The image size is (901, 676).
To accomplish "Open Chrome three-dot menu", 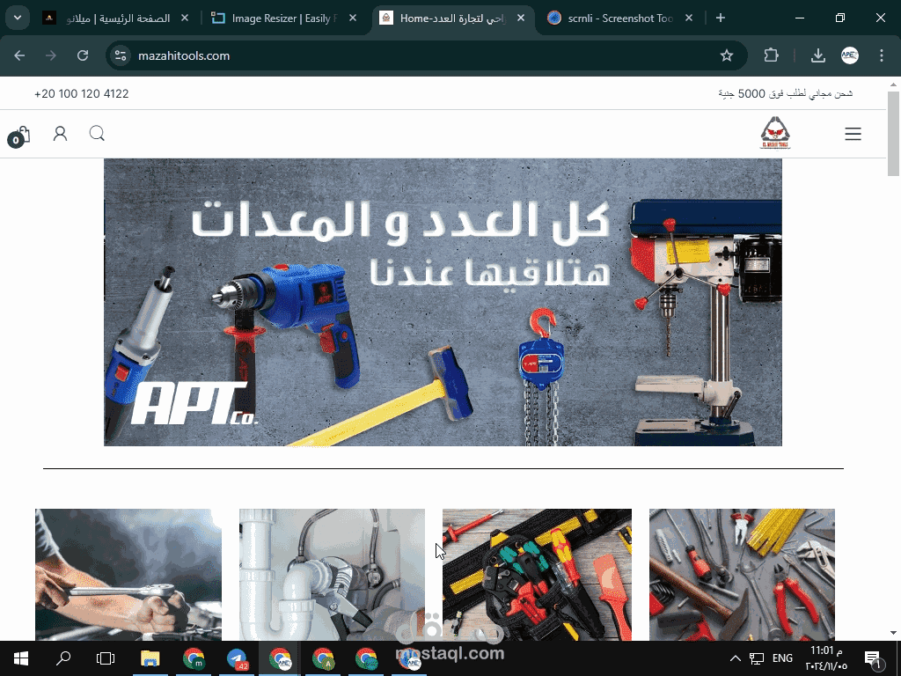I will pos(882,55).
